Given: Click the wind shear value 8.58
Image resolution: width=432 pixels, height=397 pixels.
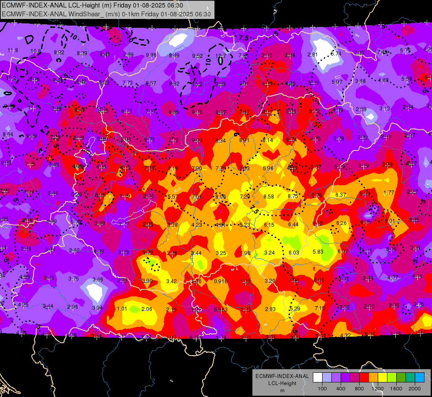Looking at the screenshot, I should click(269, 197).
